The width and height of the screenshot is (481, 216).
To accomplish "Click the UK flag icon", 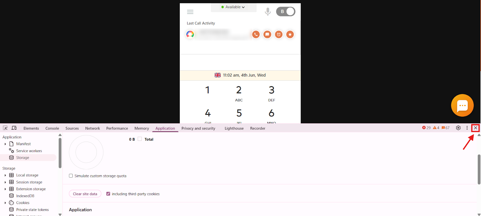I will 218,75.
